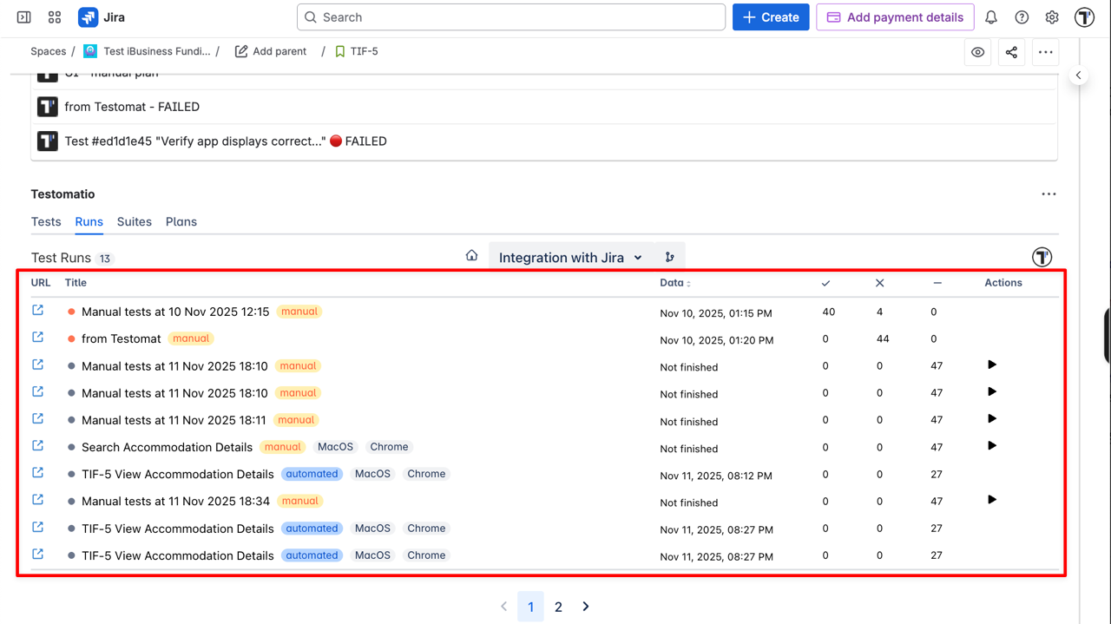The height and width of the screenshot is (624, 1111).
Task: Open the Jira help icon
Action: pyautogui.click(x=1022, y=17)
